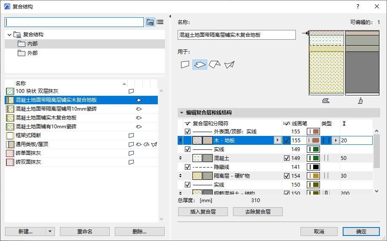The width and height of the screenshot is (387, 241).
Task: Open building material picker for 木 - 地板
Action: point(278,141)
